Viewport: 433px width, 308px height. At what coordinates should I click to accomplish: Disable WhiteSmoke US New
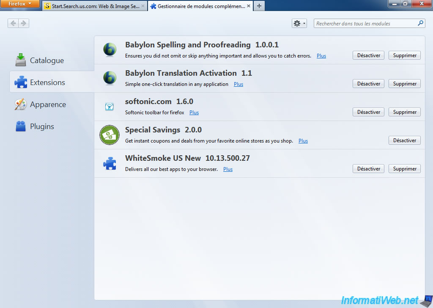[x=368, y=168]
